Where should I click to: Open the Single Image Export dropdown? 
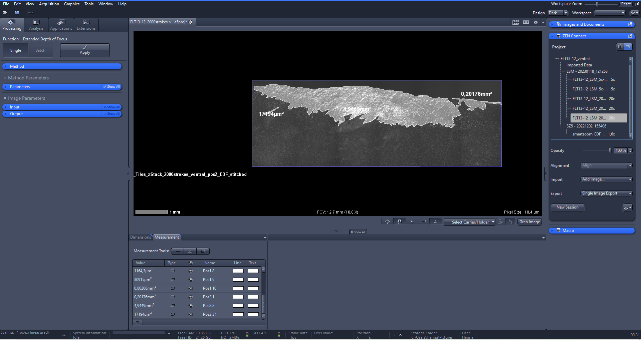(x=606, y=194)
